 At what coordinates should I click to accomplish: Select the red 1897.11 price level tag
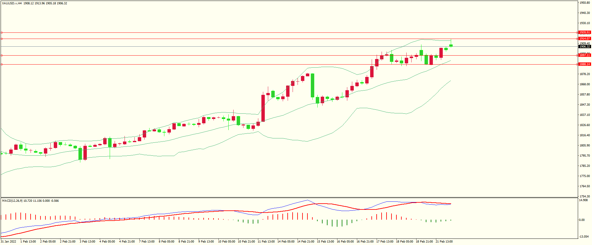coord(585,55)
